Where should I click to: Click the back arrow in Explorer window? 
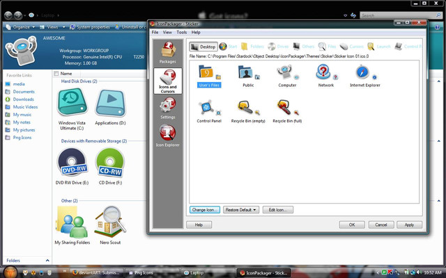pyautogui.click(x=8, y=15)
